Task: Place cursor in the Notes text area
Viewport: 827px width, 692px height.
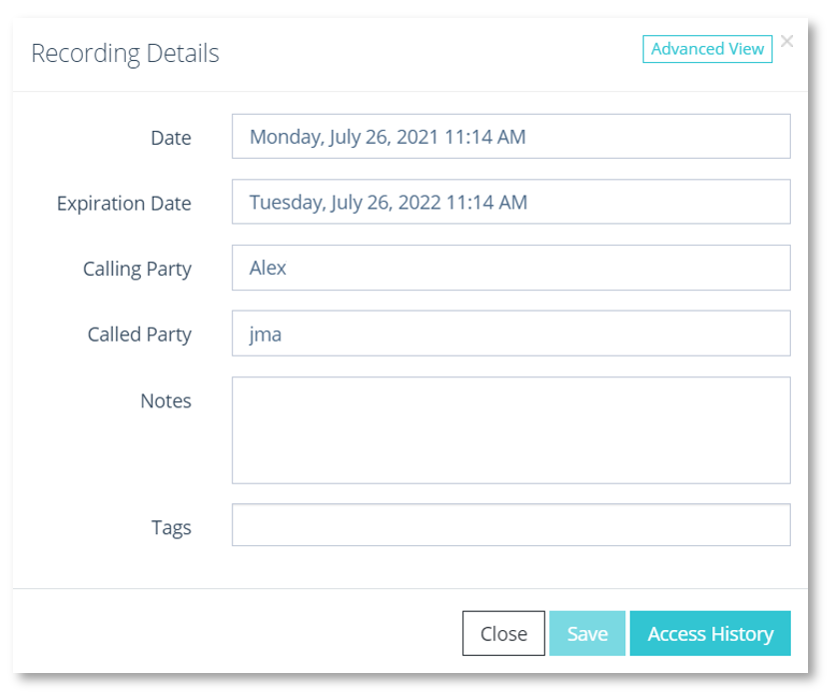Action: click(510, 430)
